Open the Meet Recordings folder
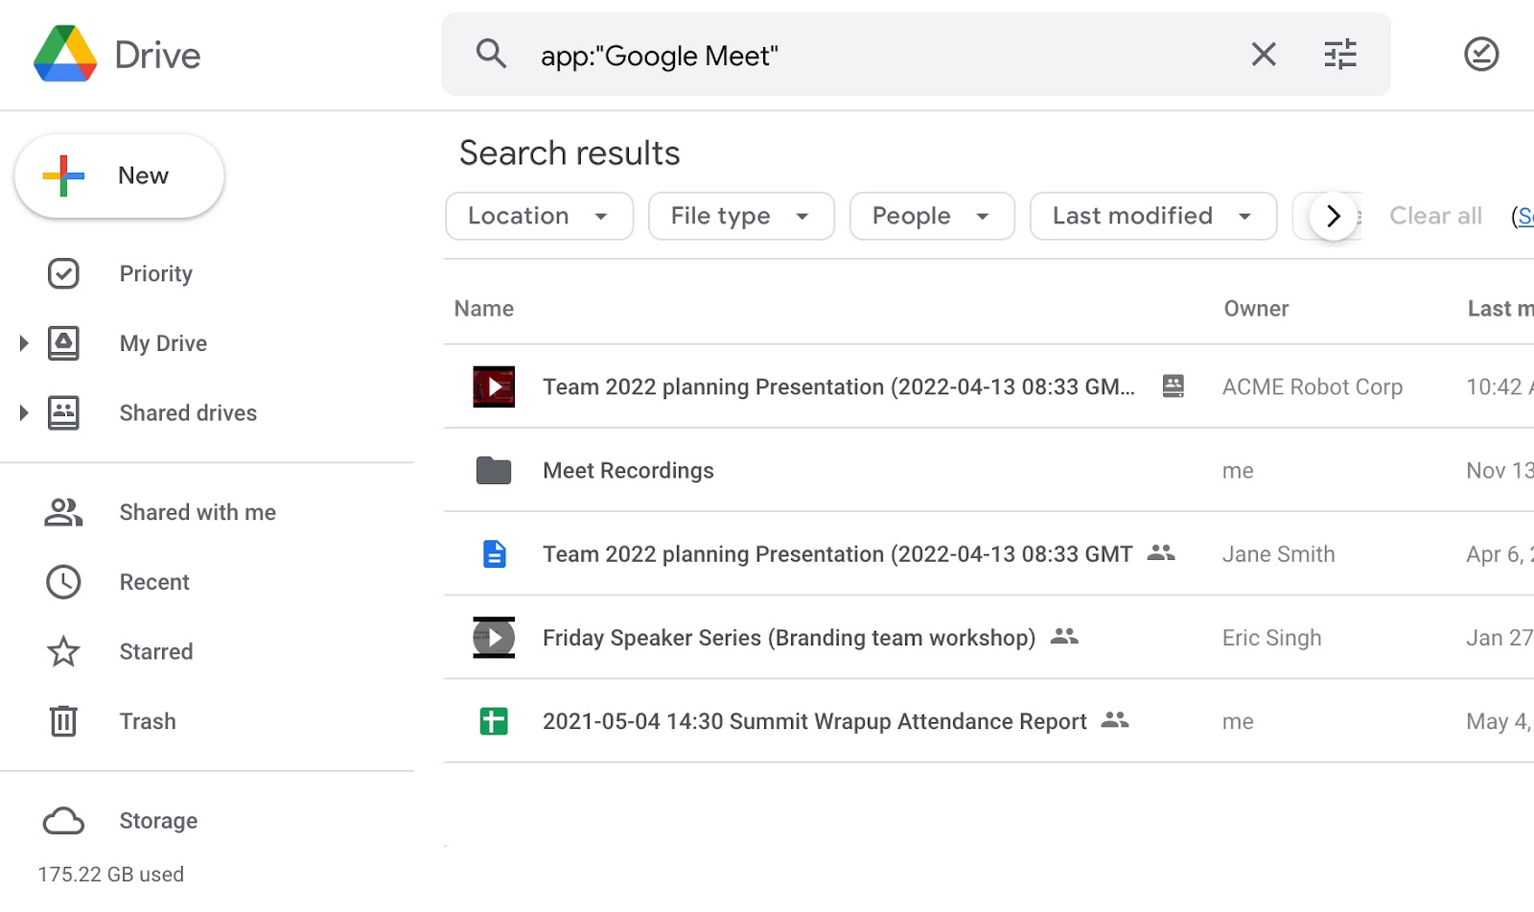Viewport: 1534px width, 912px height. [x=628, y=471]
